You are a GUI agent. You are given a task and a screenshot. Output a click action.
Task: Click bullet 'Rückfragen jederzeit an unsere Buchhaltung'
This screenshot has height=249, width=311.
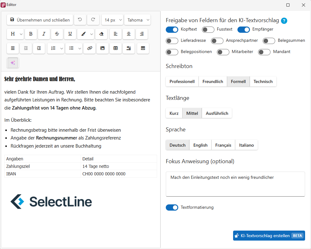point(56,146)
